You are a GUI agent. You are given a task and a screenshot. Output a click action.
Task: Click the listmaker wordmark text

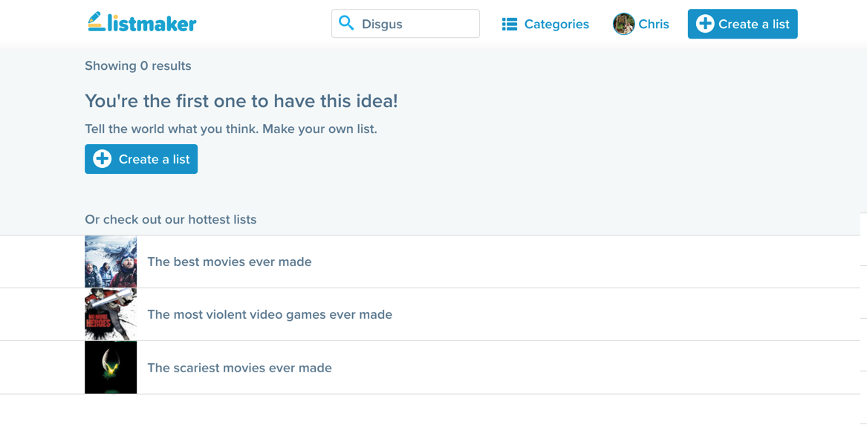(x=152, y=25)
